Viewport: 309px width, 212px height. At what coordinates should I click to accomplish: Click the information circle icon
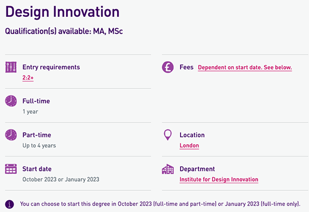tap(9, 204)
